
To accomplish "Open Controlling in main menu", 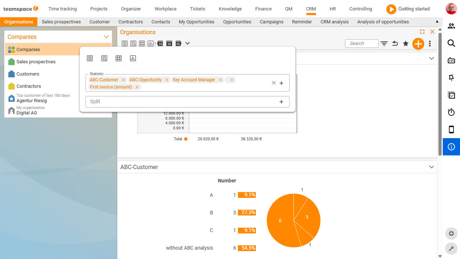I will 360,9.
